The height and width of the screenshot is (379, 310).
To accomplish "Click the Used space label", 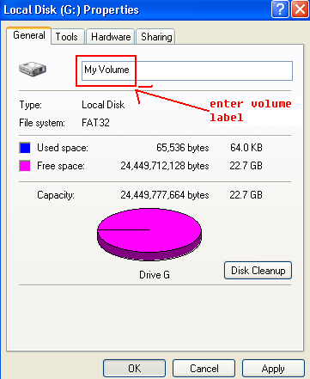I will point(63,148).
